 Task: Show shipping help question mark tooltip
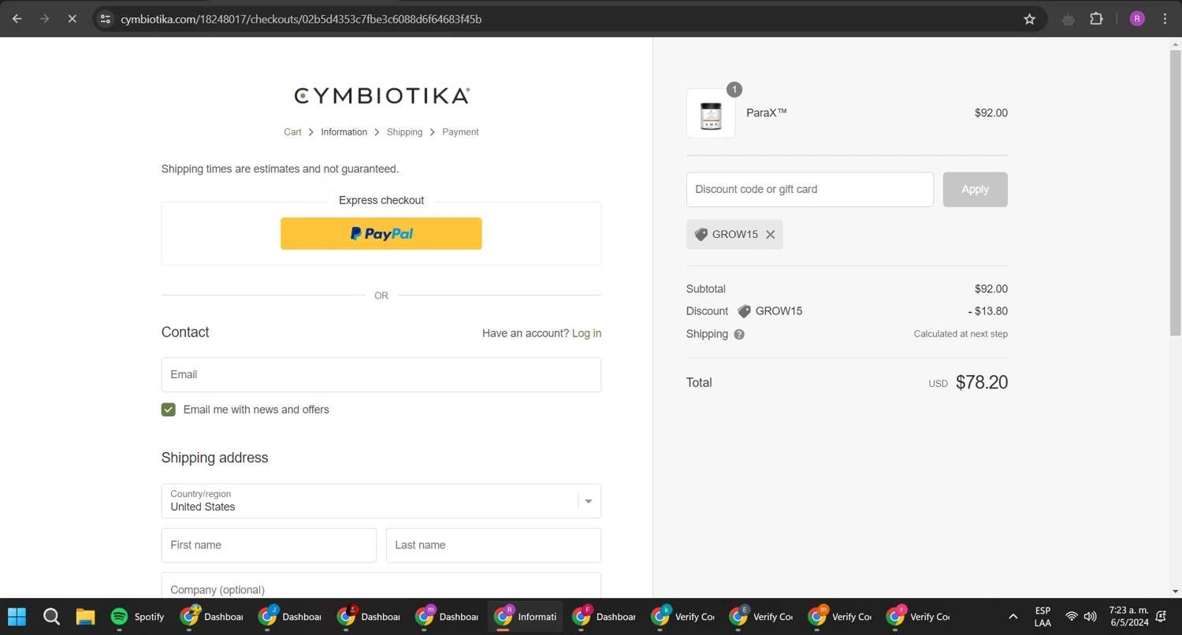[x=739, y=334]
